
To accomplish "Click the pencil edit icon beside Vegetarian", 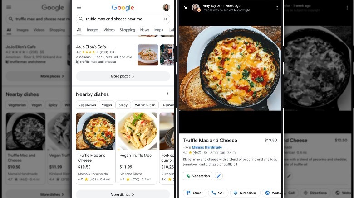I will click(219, 176).
